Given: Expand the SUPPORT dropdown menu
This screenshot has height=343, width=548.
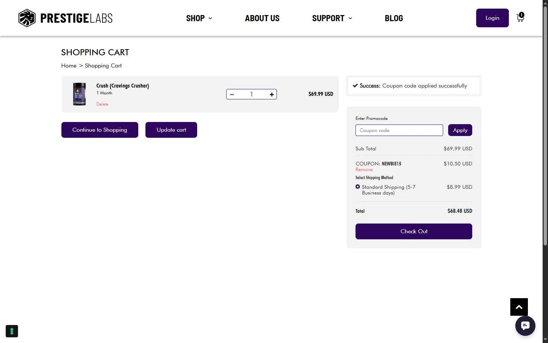Looking at the screenshot, I should [332, 18].
